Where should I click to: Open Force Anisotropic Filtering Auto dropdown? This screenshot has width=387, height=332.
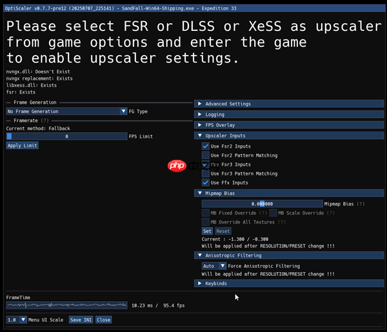(x=213, y=266)
